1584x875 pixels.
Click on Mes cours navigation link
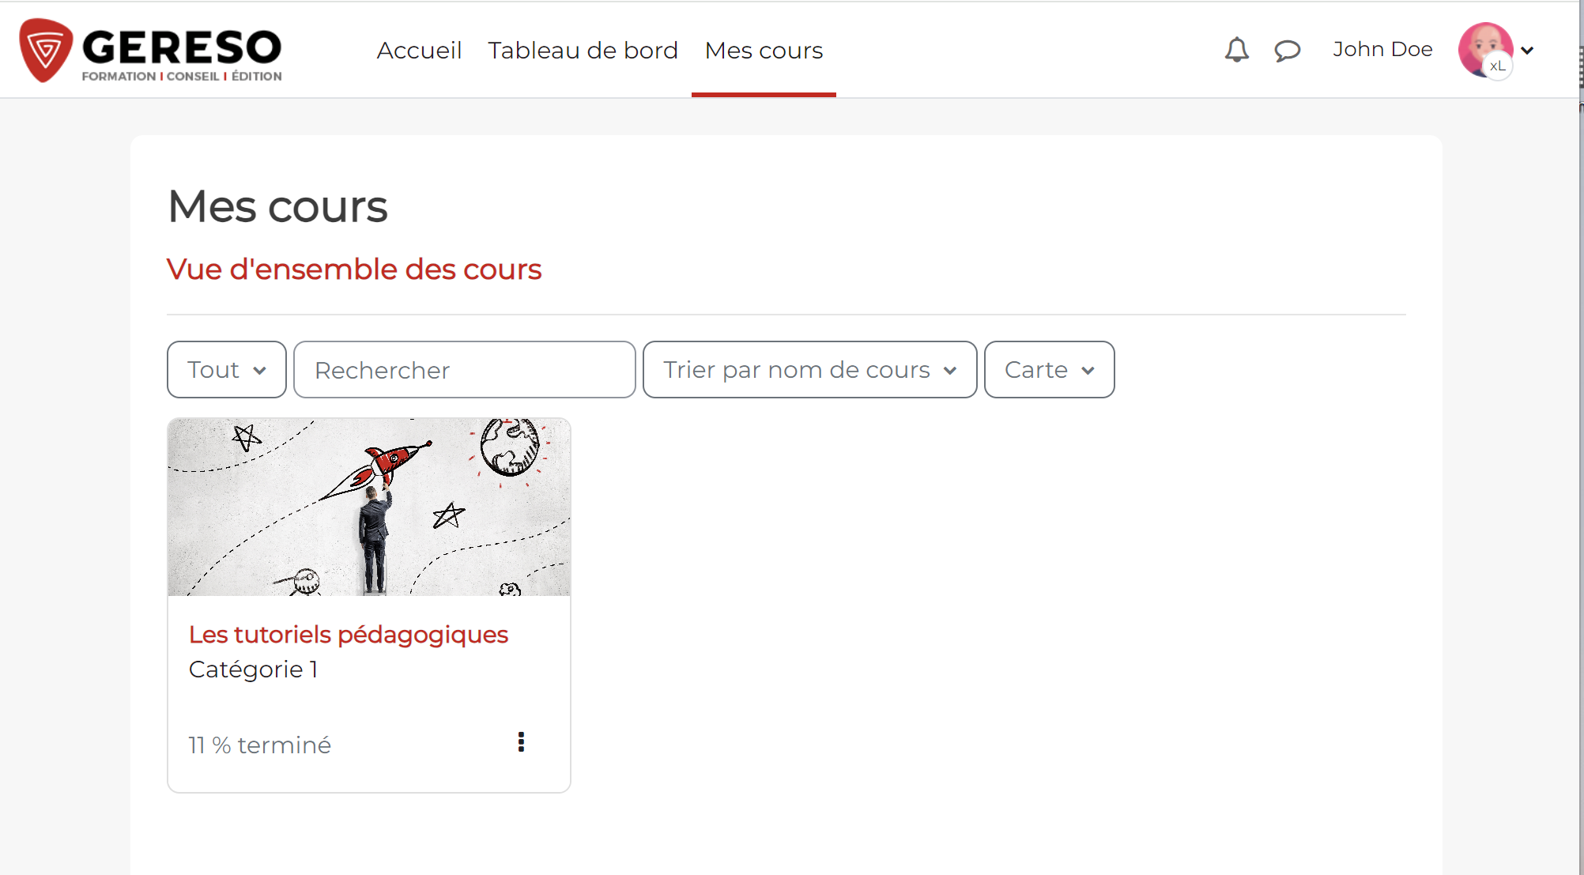click(x=764, y=50)
